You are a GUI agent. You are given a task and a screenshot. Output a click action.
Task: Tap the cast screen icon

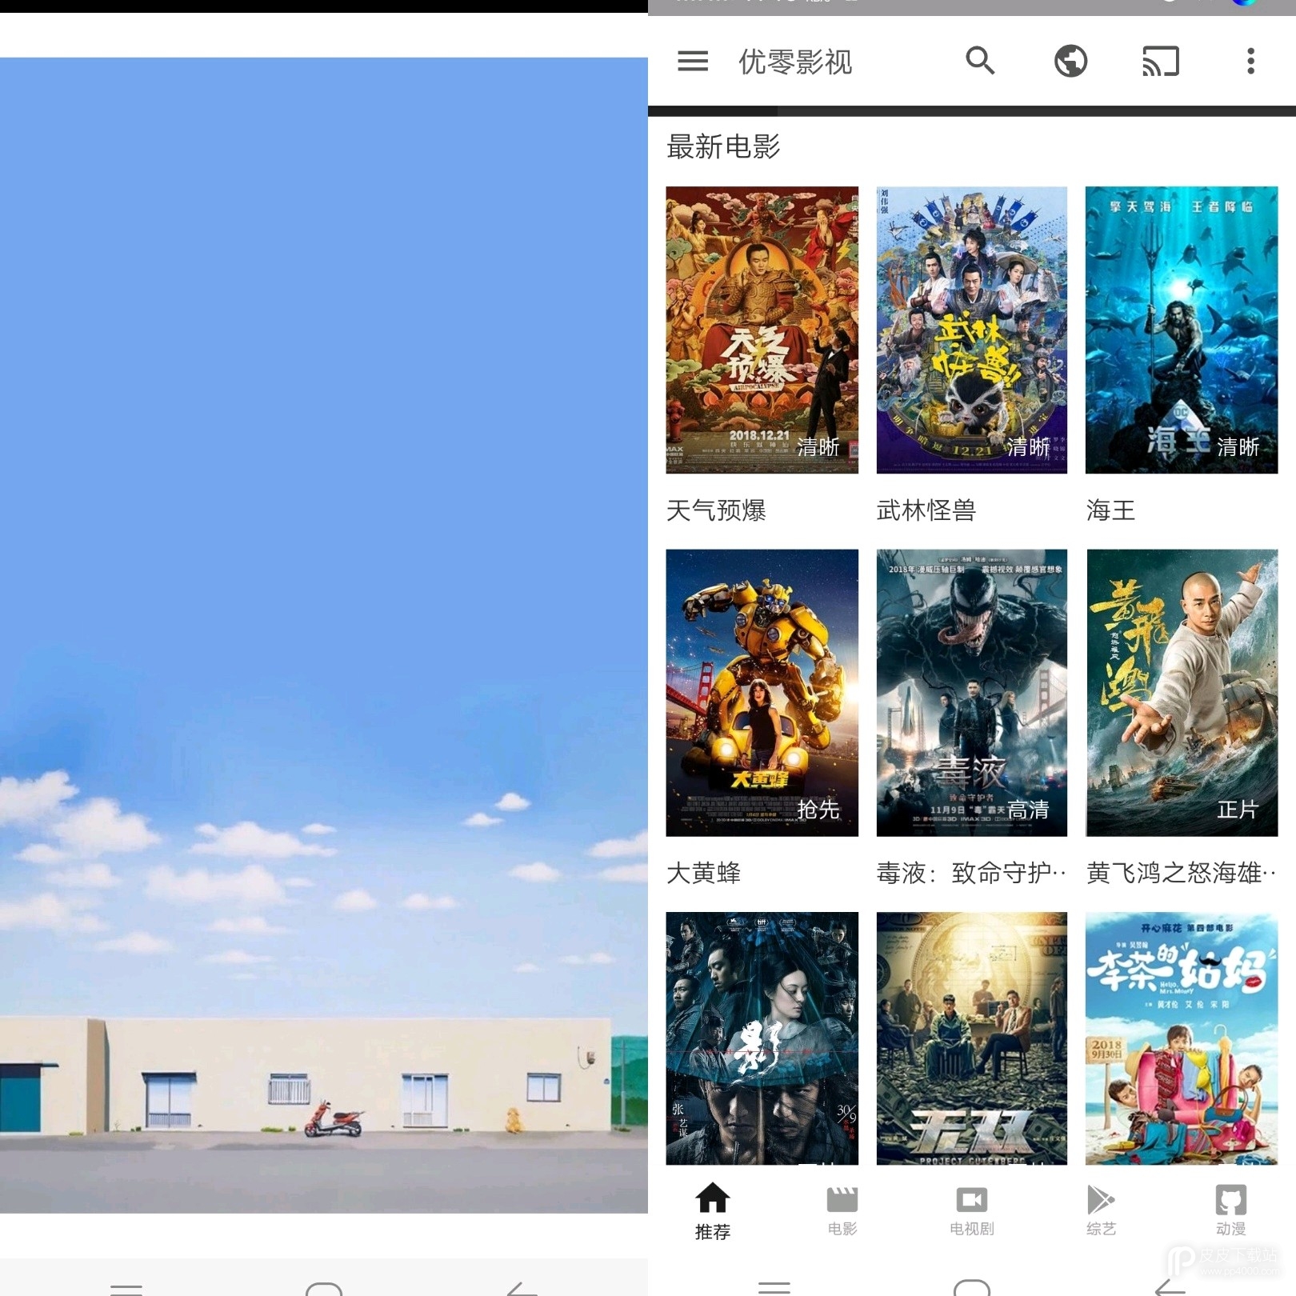(x=1161, y=61)
